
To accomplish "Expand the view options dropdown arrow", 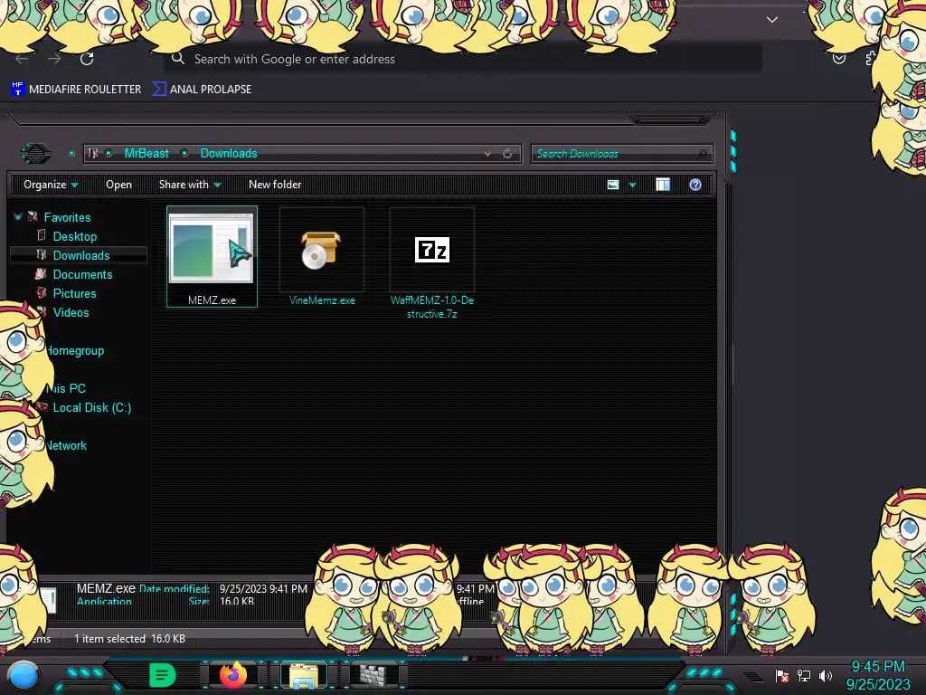I will pyautogui.click(x=632, y=185).
